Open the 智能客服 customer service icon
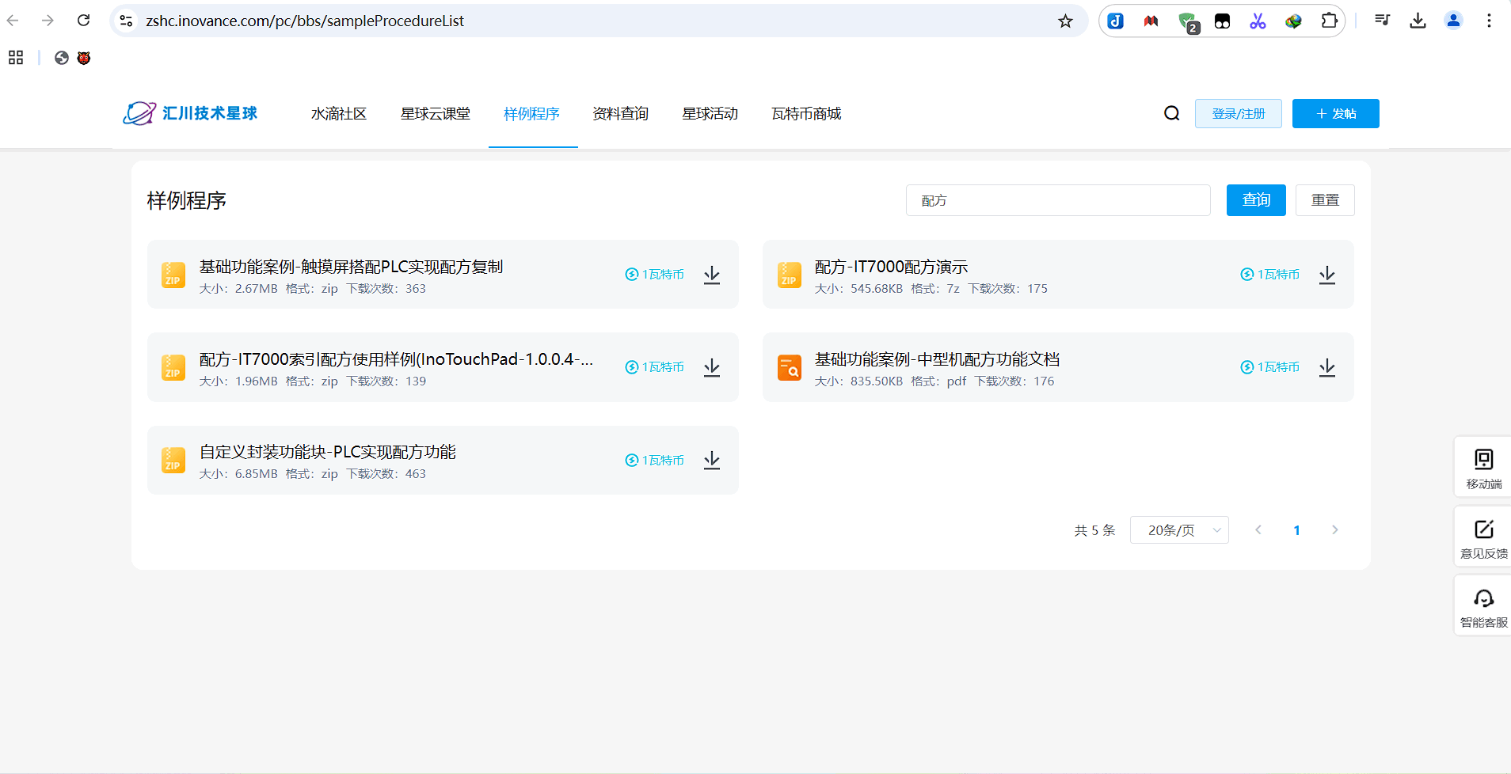1511x774 pixels. pyautogui.click(x=1483, y=606)
